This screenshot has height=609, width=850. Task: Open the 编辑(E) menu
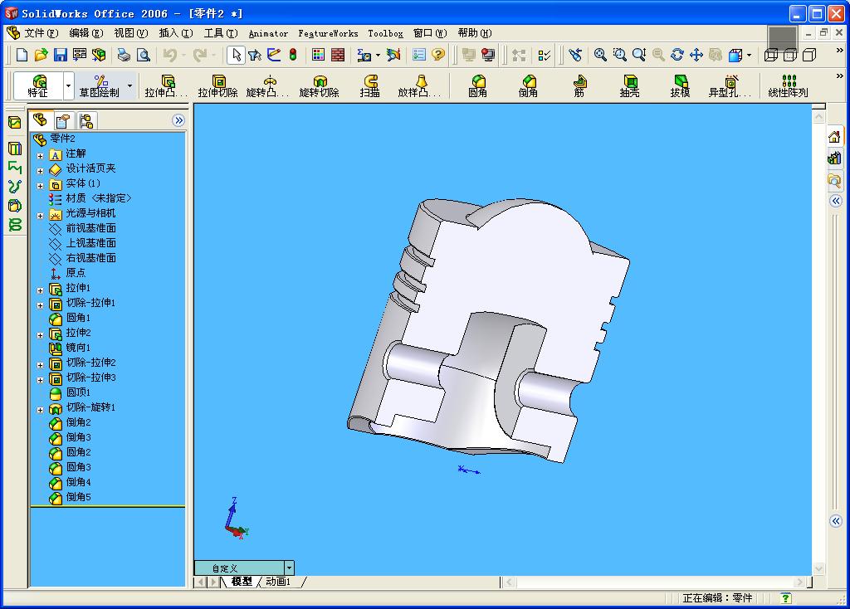(x=85, y=33)
